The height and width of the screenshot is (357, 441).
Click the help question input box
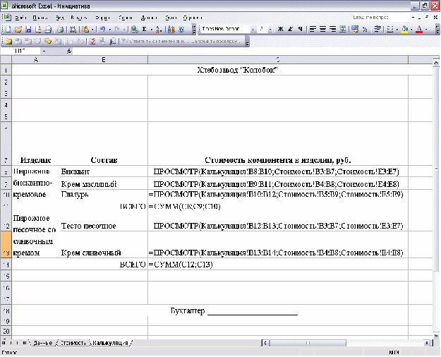tap(380, 18)
